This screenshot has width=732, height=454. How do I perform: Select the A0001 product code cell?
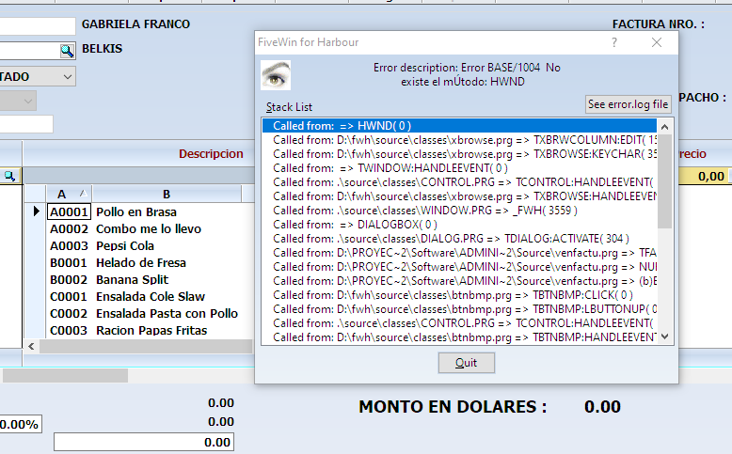tap(69, 211)
